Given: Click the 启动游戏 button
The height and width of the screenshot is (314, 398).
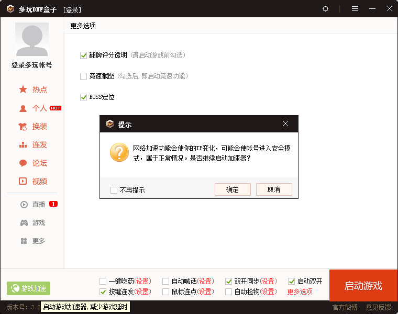Looking at the screenshot, I should pyautogui.click(x=363, y=285).
